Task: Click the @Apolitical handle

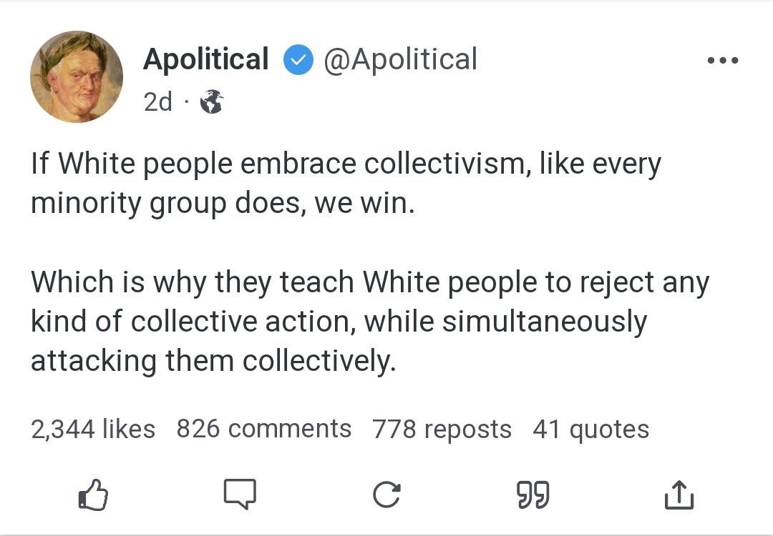Action: (x=400, y=59)
